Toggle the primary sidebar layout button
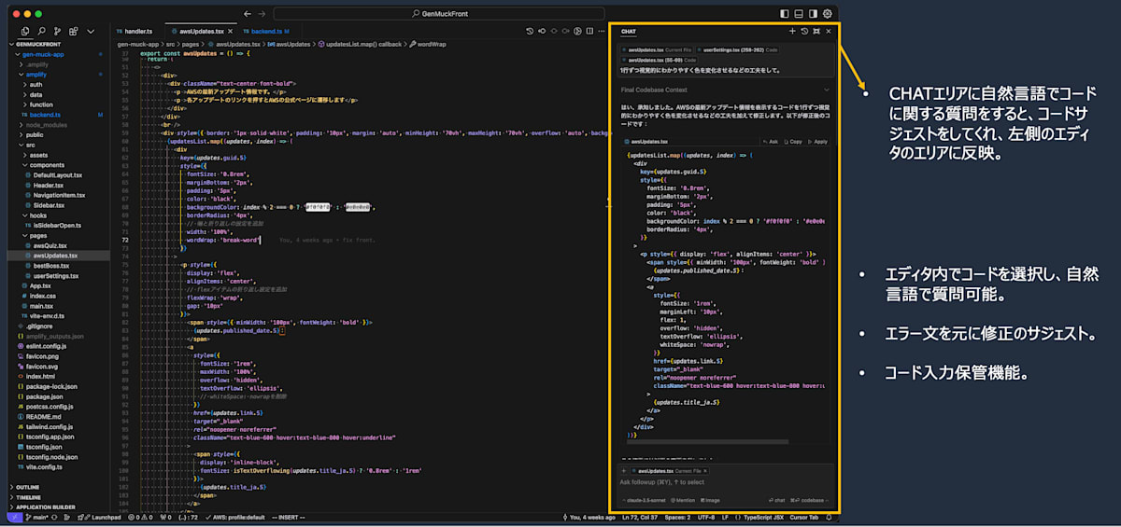Viewport: 1121px width, 527px height. tap(784, 13)
